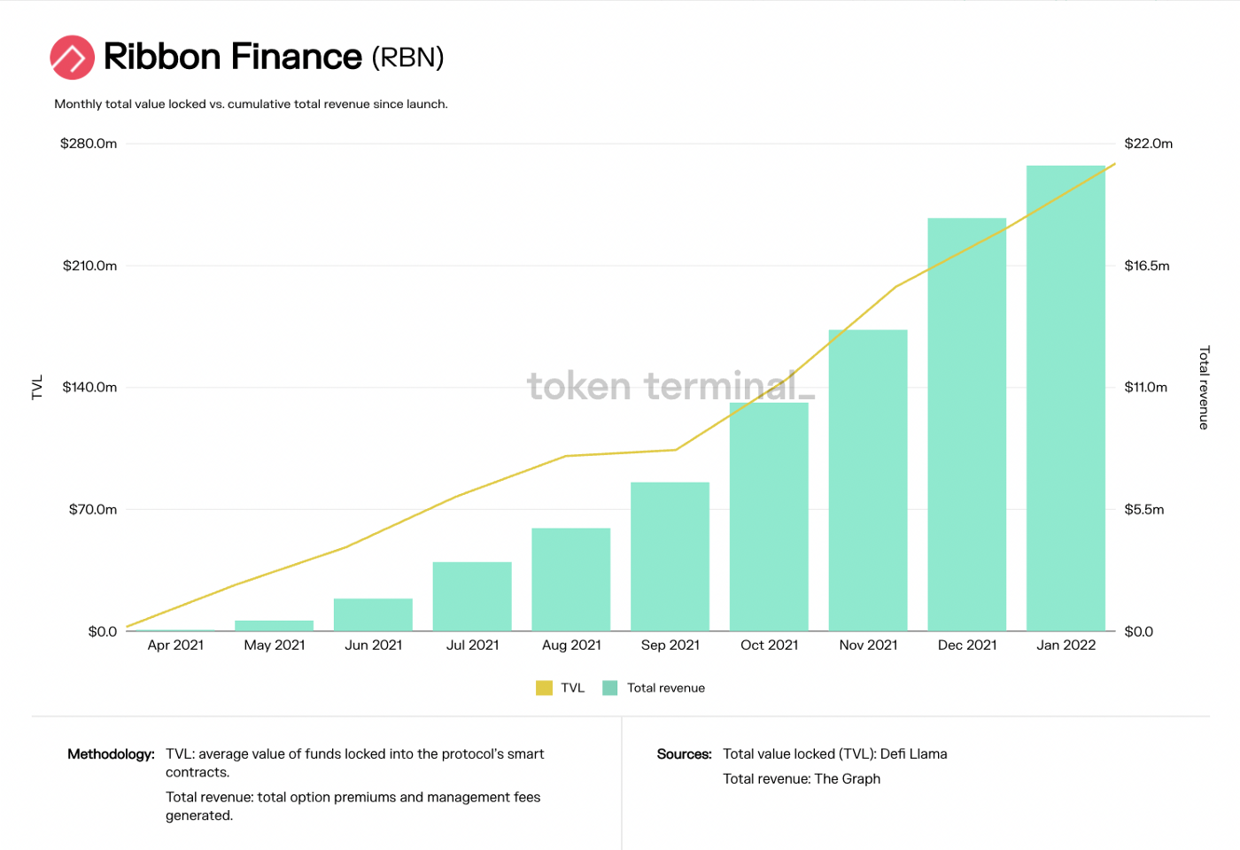The image size is (1240, 850).
Task: Click The Graph revenue source text
Action: (847, 779)
